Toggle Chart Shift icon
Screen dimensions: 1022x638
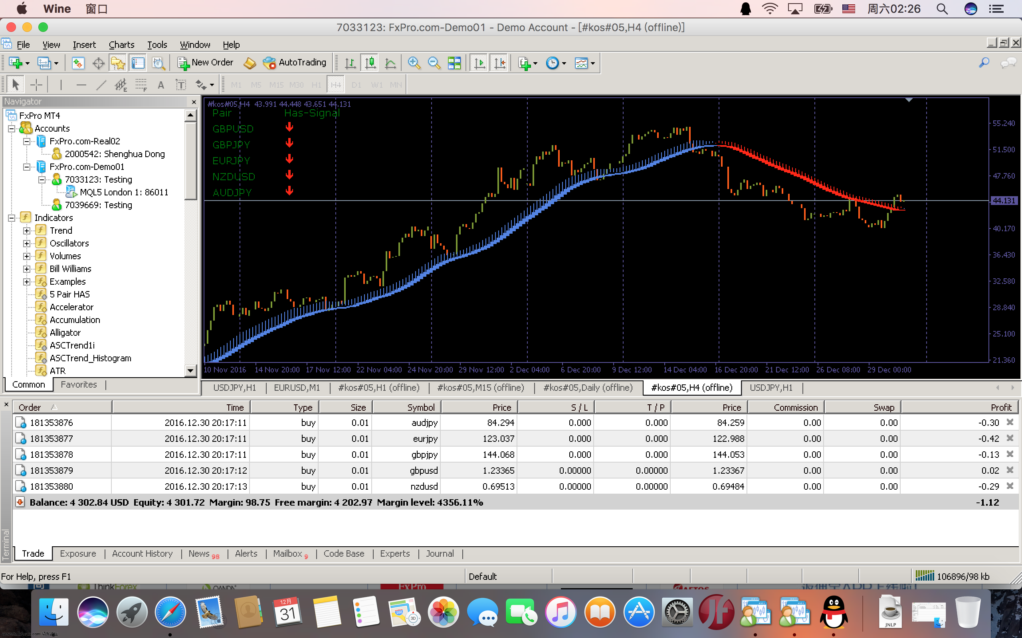[499, 63]
